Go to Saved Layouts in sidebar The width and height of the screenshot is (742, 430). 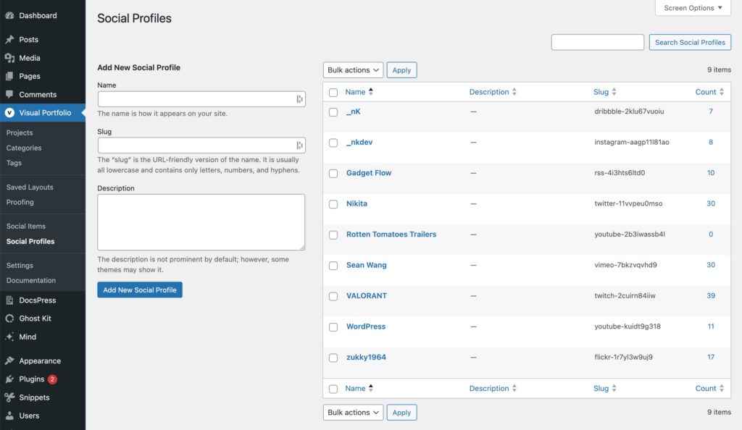(30, 187)
